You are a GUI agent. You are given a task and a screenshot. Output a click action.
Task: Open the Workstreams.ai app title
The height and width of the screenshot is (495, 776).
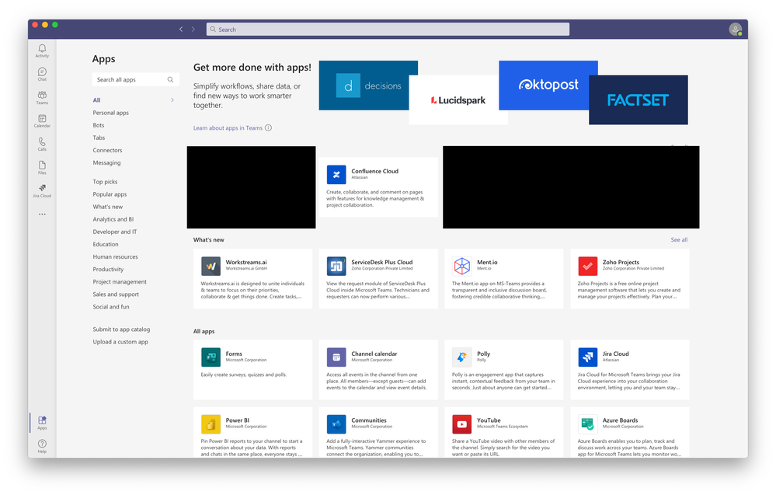point(246,263)
